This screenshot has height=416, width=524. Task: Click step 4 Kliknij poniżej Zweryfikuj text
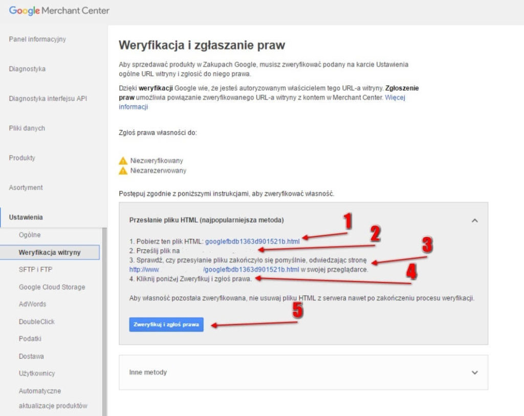[190, 279]
